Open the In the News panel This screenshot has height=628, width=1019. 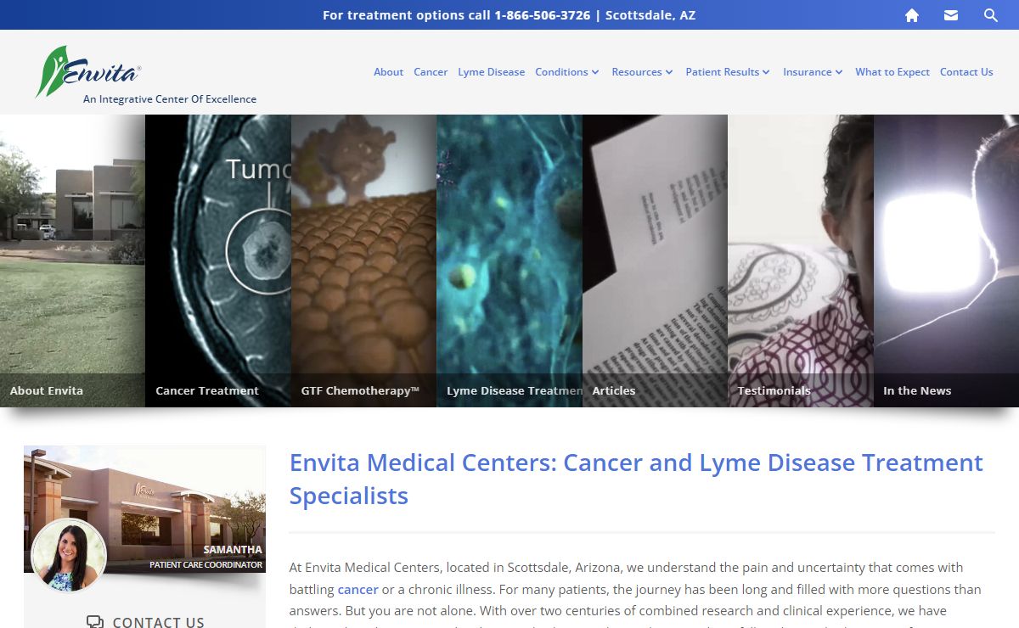point(946,261)
